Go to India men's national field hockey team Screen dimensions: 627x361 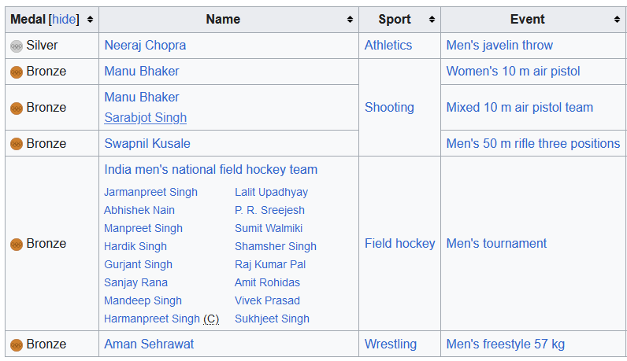(210, 170)
